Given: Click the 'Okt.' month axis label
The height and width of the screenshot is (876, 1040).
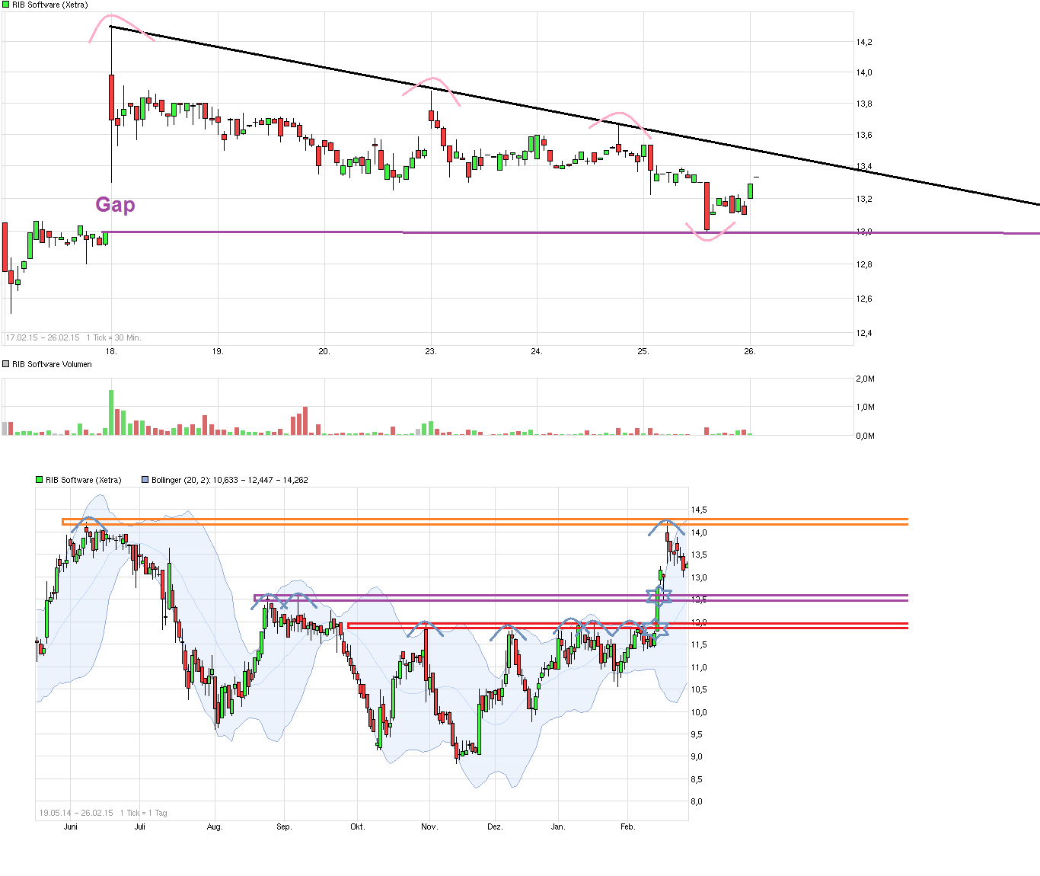Looking at the screenshot, I should [x=357, y=826].
